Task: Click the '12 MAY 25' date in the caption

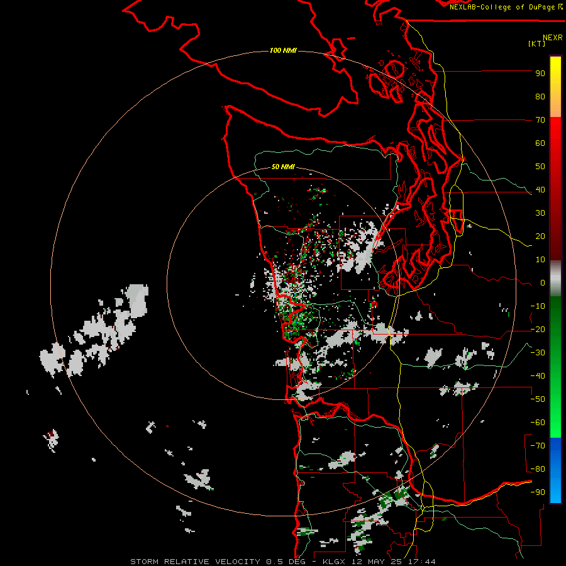Action: coord(377,562)
